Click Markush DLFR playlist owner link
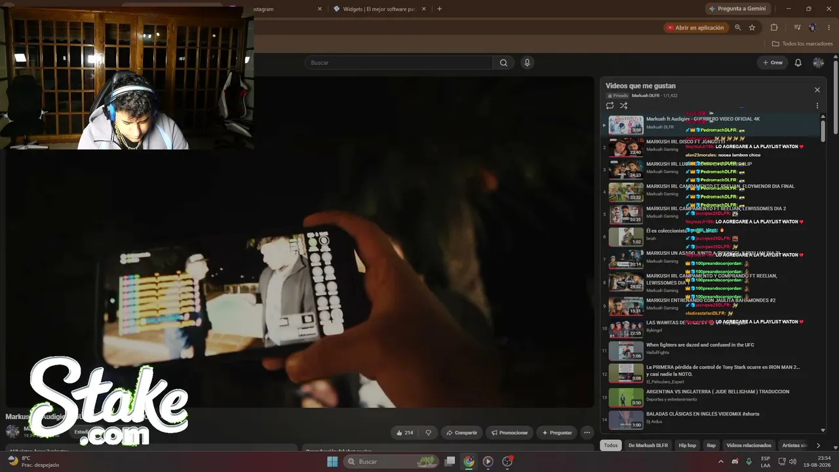839x472 pixels. click(x=646, y=96)
